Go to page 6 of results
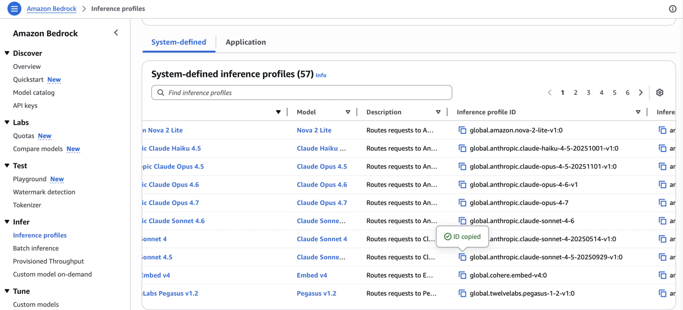The image size is (683, 310). tap(628, 93)
